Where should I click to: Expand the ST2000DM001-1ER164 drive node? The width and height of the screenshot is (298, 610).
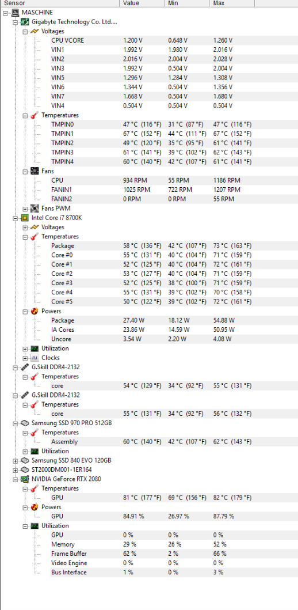[16, 469]
